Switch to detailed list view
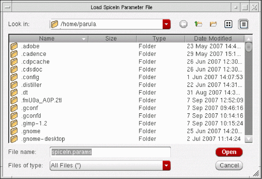 click(x=243, y=24)
